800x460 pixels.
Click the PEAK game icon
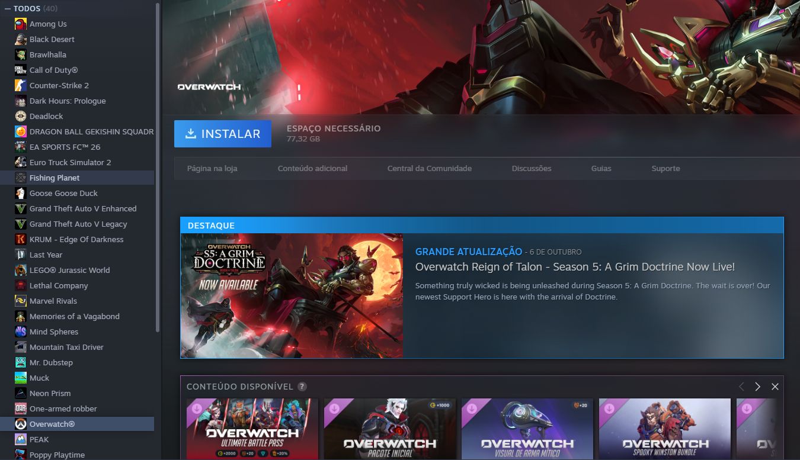pyautogui.click(x=21, y=440)
